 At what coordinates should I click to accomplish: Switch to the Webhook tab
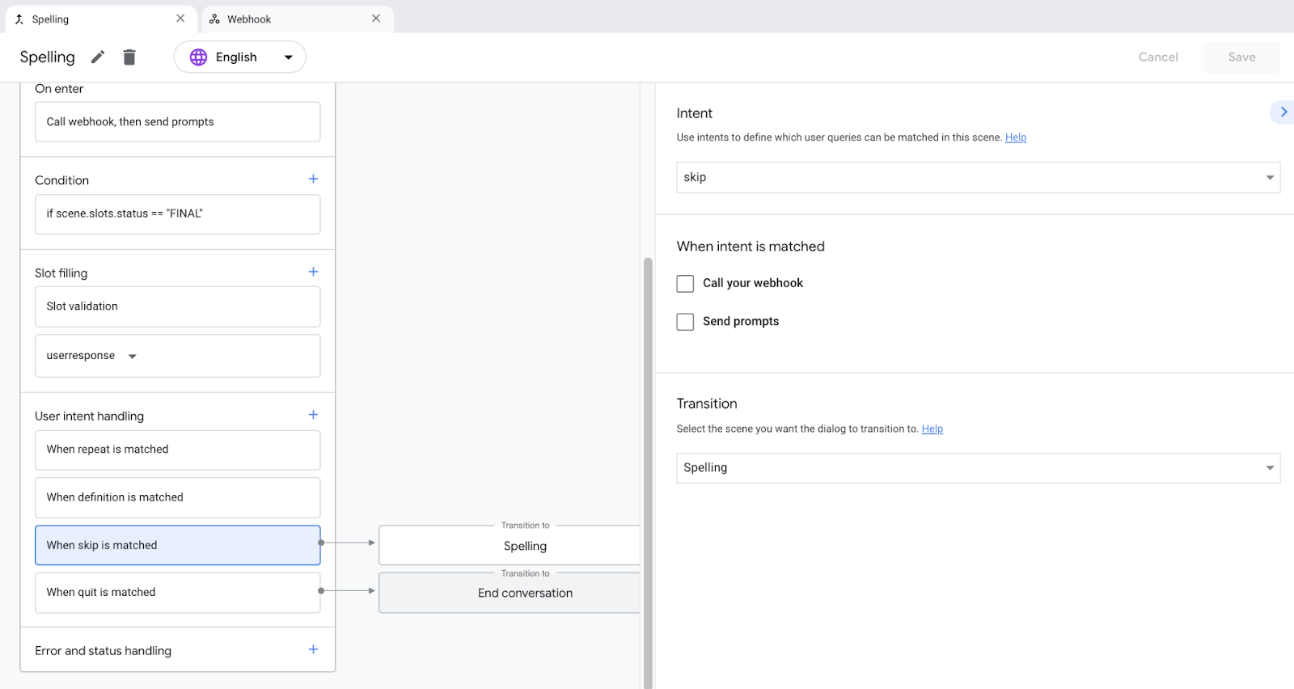click(x=249, y=19)
